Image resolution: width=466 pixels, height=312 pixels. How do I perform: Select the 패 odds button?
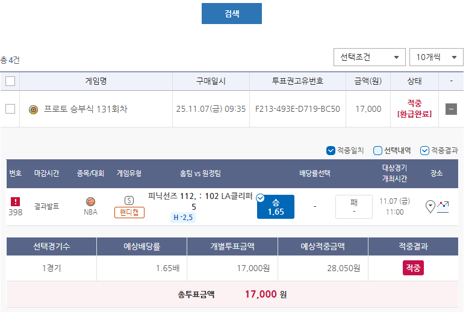click(x=353, y=207)
